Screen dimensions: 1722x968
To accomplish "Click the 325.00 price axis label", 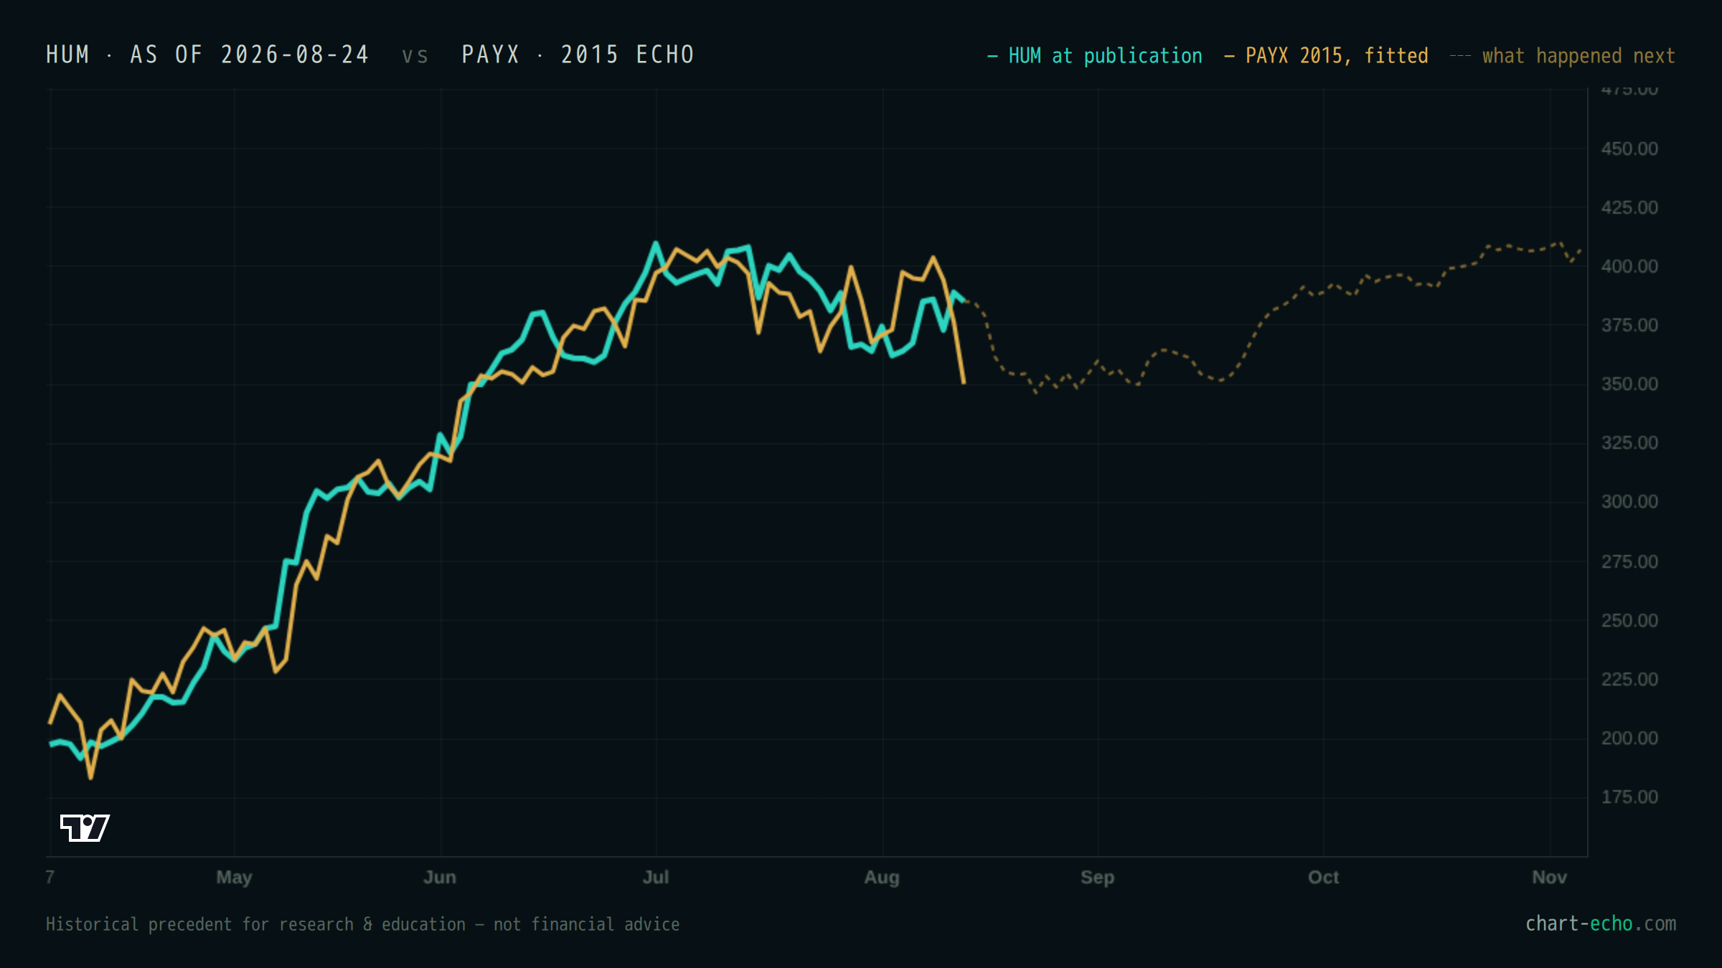I will click(1629, 442).
